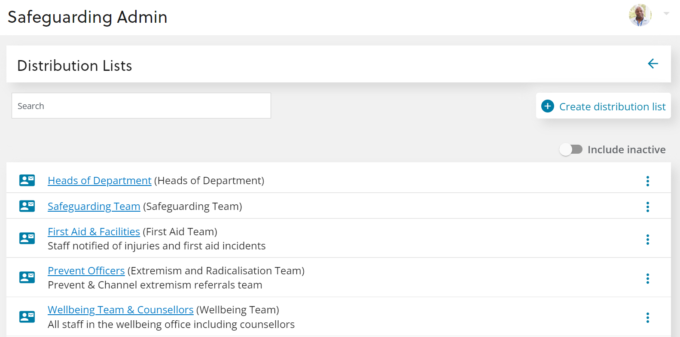
Task: Open options menu for Safeguarding Team
Action: pos(647,207)
